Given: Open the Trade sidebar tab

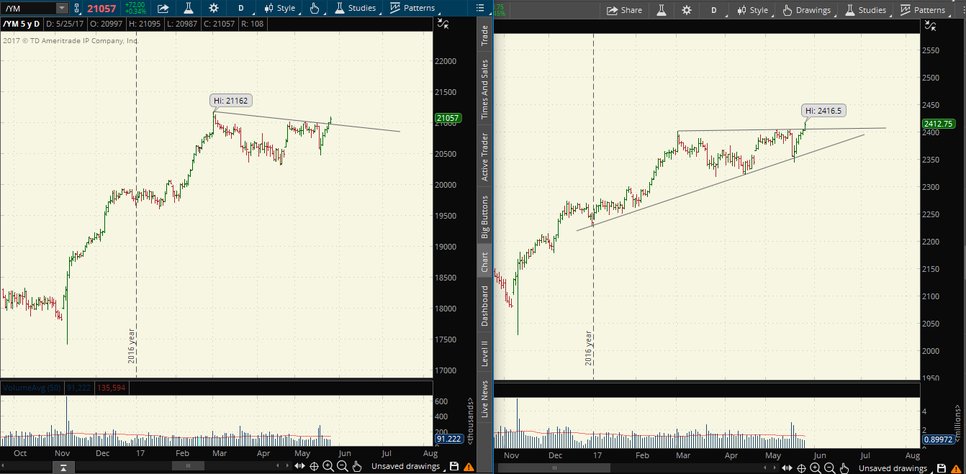Looking at the screenshot, I should point(484,35).
